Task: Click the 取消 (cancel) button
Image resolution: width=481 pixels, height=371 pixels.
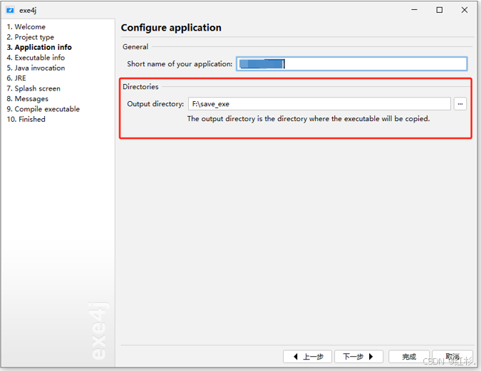Action: (x=452, y=357)
